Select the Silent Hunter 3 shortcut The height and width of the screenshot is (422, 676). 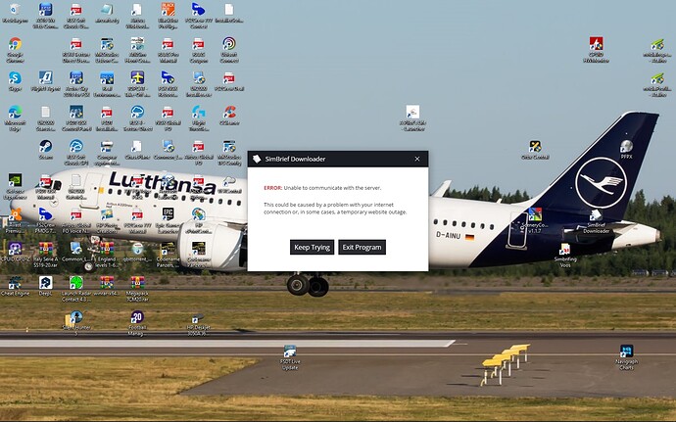[x=75, y=322]
